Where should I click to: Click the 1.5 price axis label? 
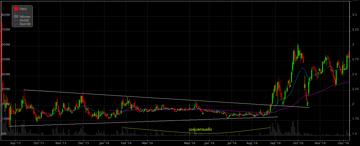coord(354,134)
